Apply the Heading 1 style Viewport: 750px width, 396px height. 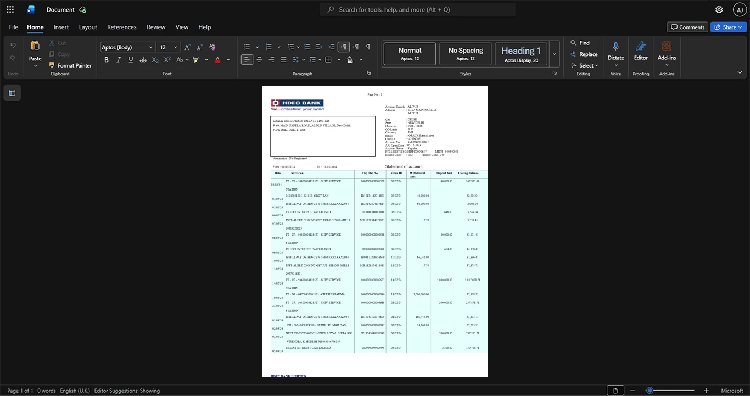coord(521,54)
